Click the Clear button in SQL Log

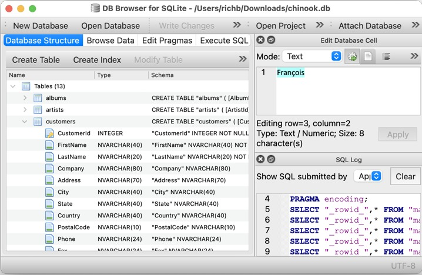[x=405, y=176]
